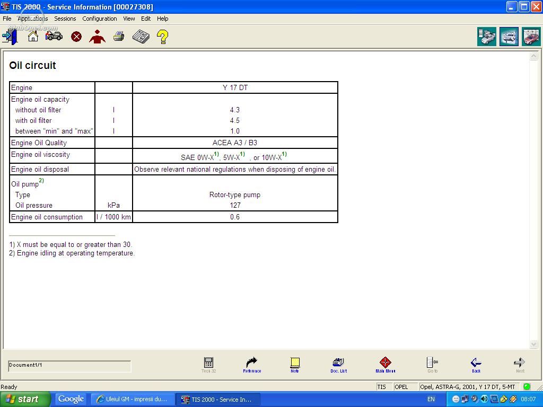Click footnote text about X greater than 30
This screenshot has width=543, height=407.
pyautogui.click(x=71, y=244)
